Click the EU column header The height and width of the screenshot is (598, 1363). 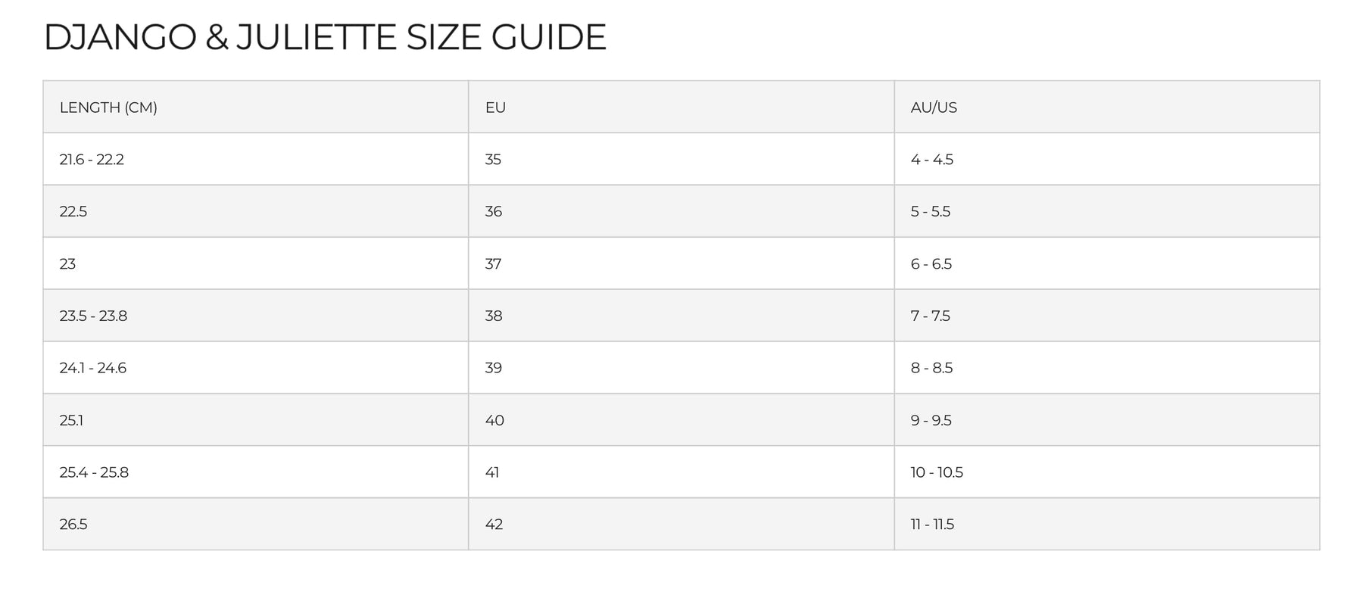coord(495,107)
